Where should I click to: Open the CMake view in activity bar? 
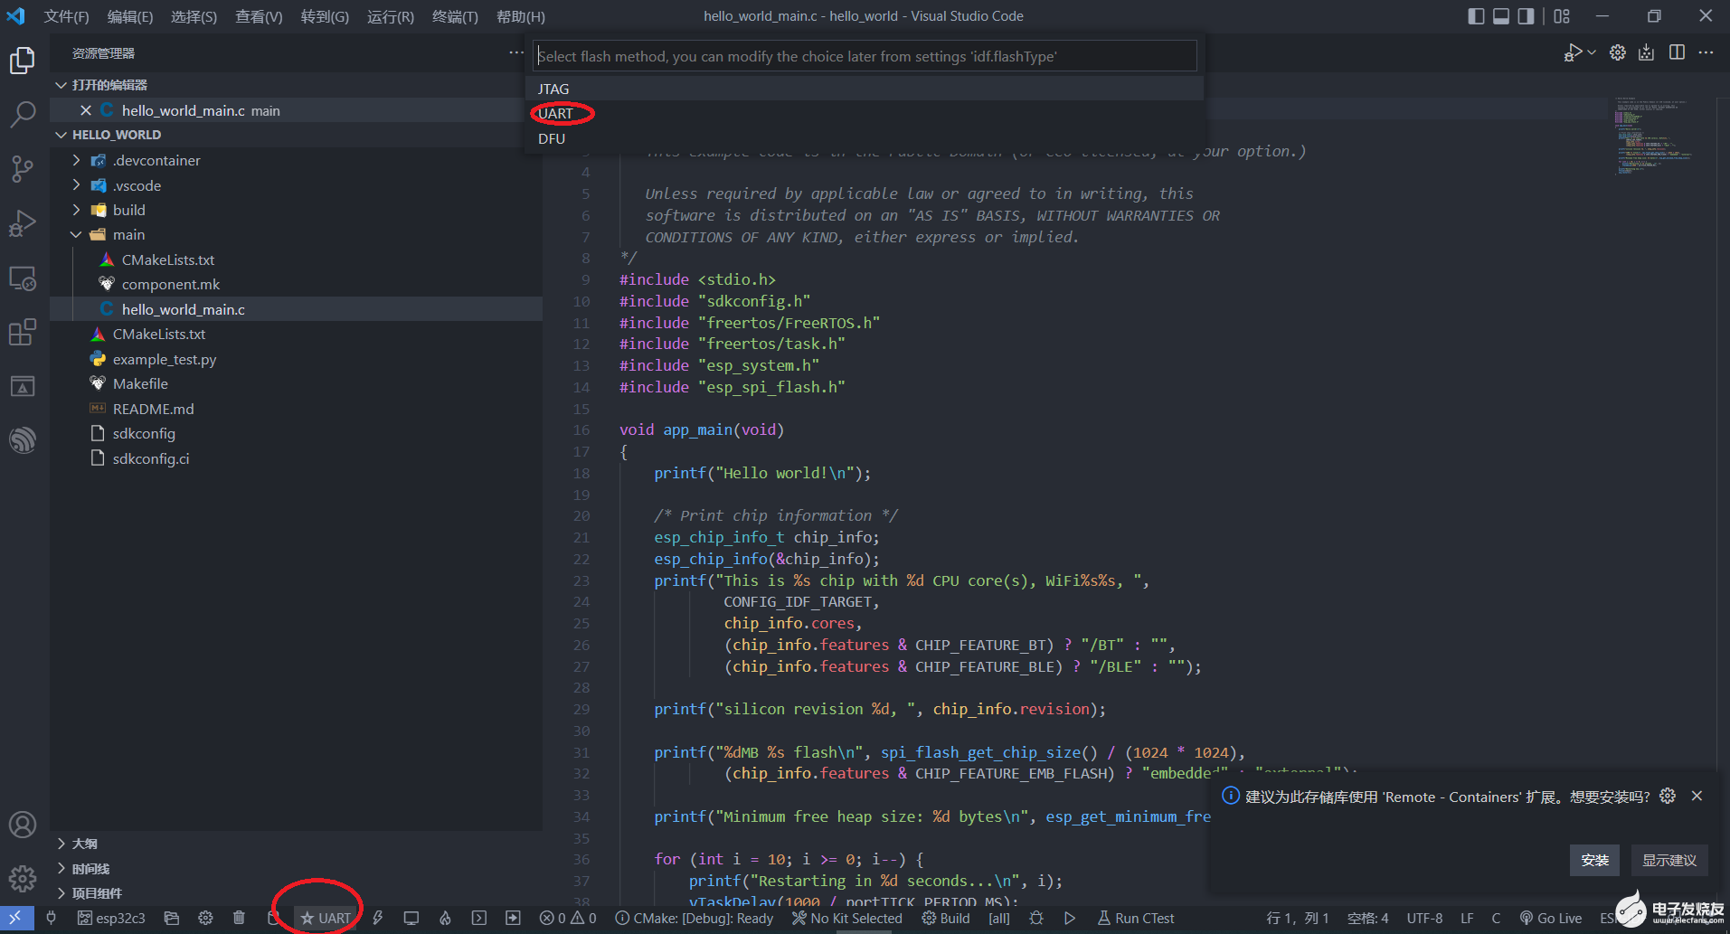23,387
